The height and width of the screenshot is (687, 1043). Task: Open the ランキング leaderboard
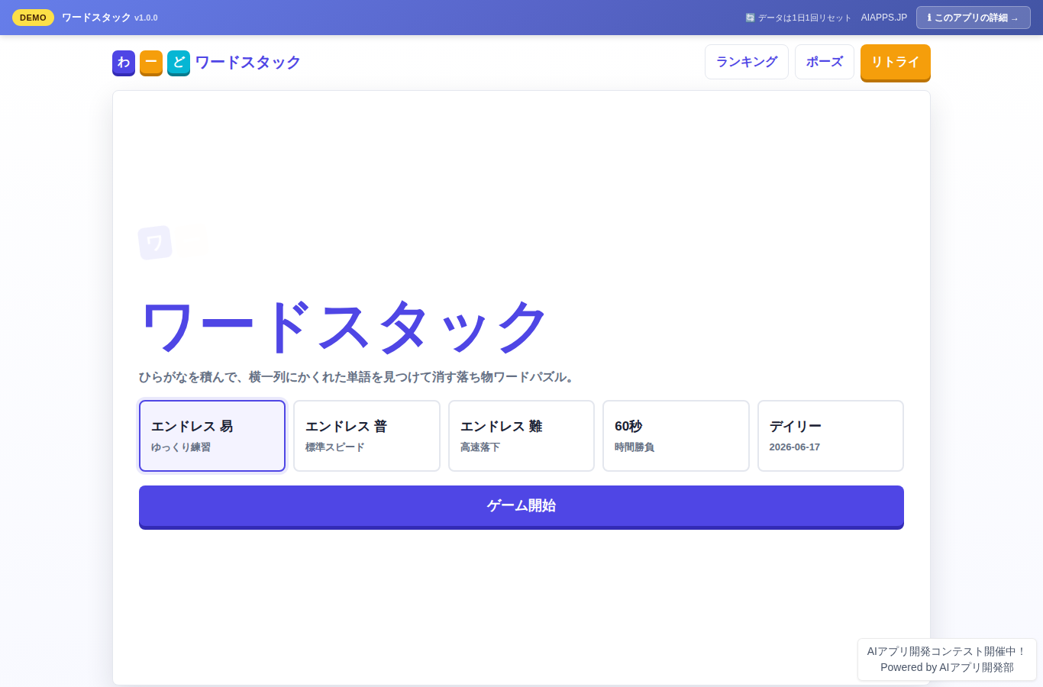[747, 62]
